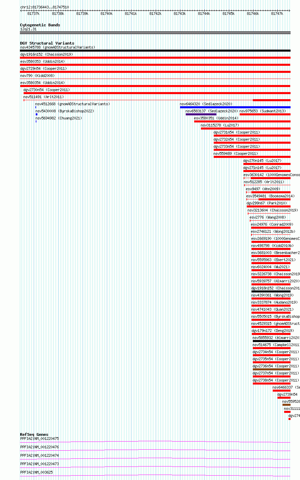Select nsv975653 (Sudmant2013) label
The height and width of the screenshot is (480, 300).
click(x=263, y=111)
